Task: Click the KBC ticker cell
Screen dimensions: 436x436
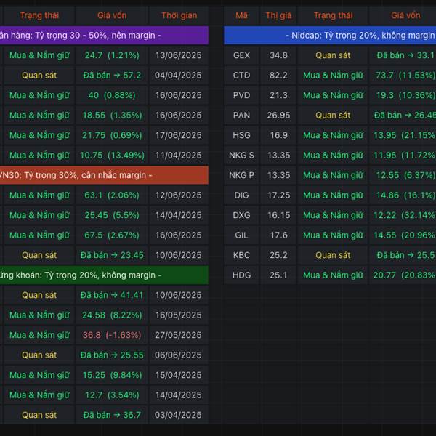Action: click(241, 255)
